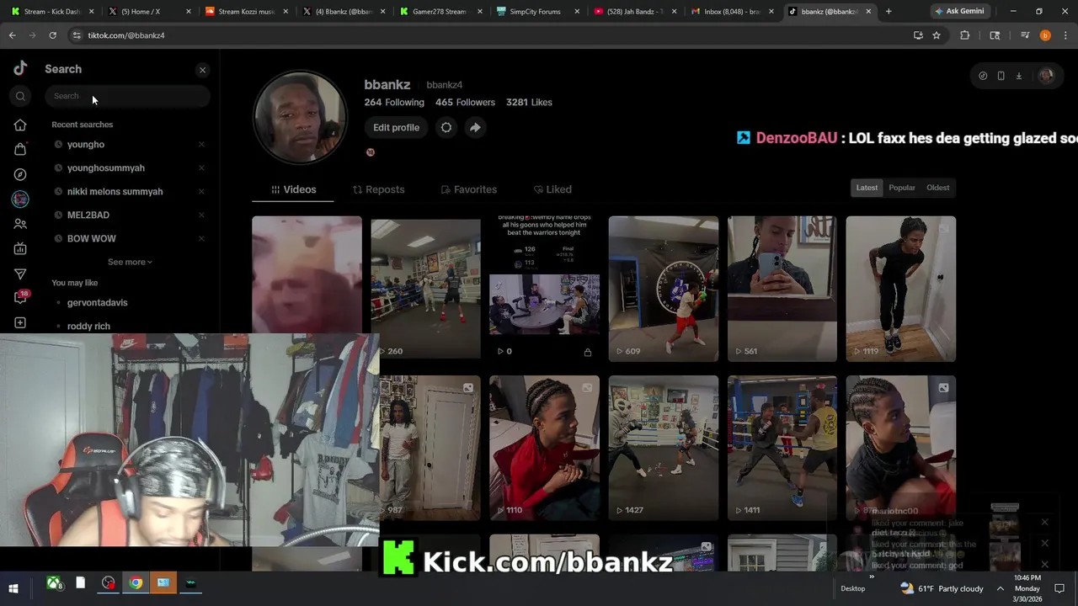Remove 'BOW WOW' recent search
The height and width of the screenshot is (606, 1078).
(x=201, y=239)
